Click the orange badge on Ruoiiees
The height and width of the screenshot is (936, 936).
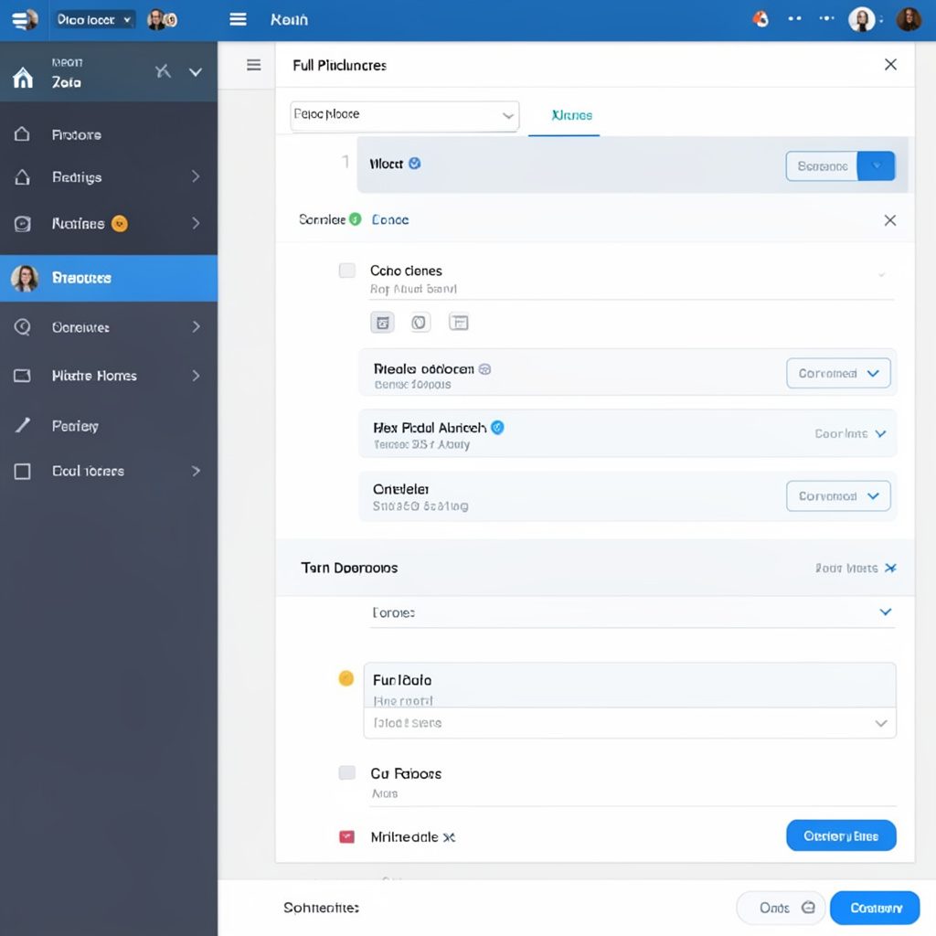(x=120, y=223)
